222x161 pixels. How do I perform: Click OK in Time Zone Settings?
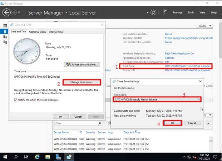(172, 123)
